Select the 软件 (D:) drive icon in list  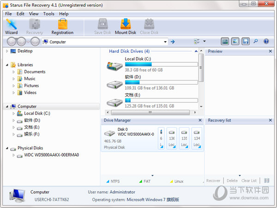[114, 85]
